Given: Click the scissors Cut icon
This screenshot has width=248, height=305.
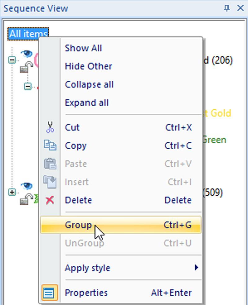Looking at the screenshot, I should click(x=50, y=127).
